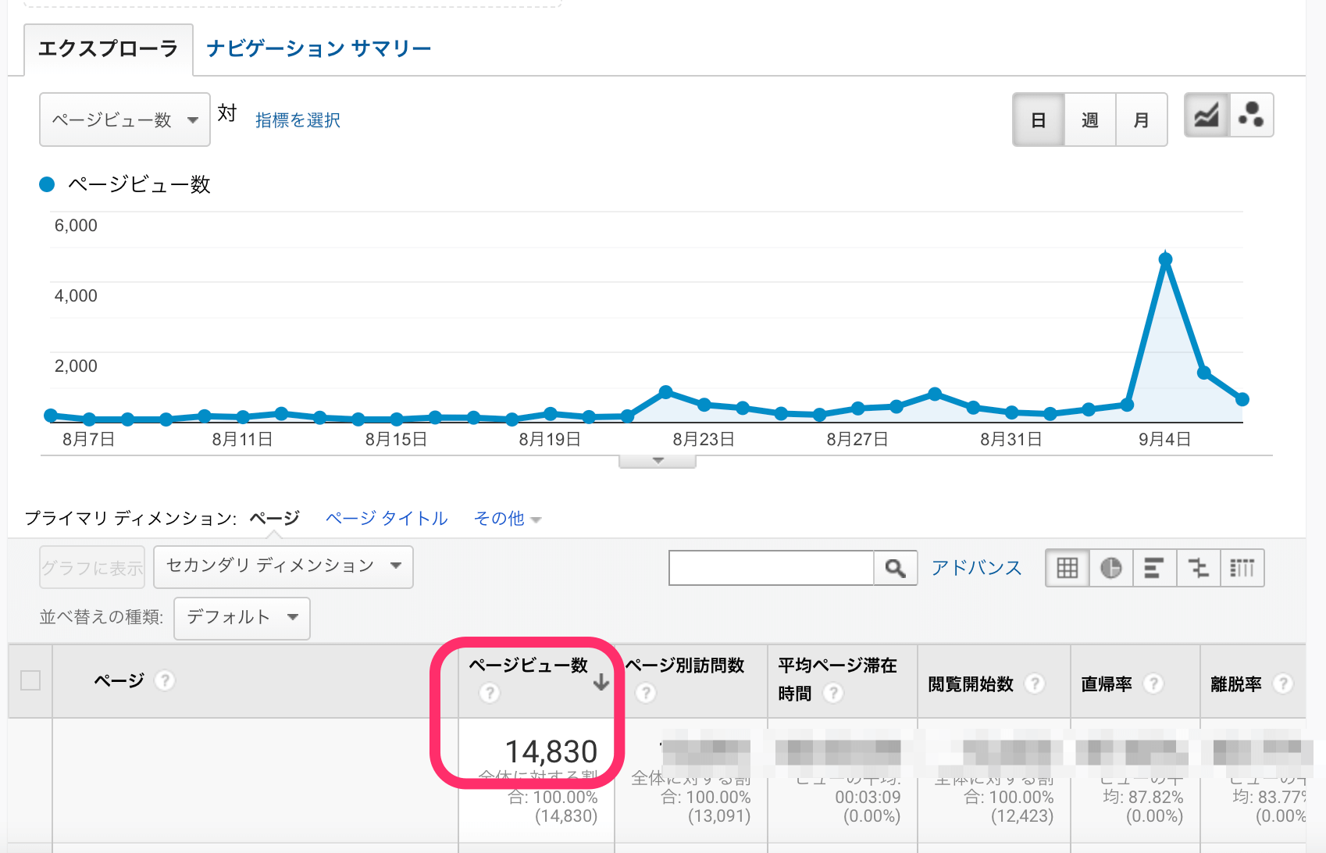Image resolution: width=1326 pixels, height=853 pixels.
Task: Click the 指標を選択 link
Action: [297, 120]
